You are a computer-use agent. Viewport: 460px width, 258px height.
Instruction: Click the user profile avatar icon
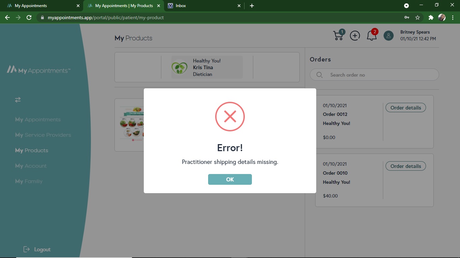388,36
